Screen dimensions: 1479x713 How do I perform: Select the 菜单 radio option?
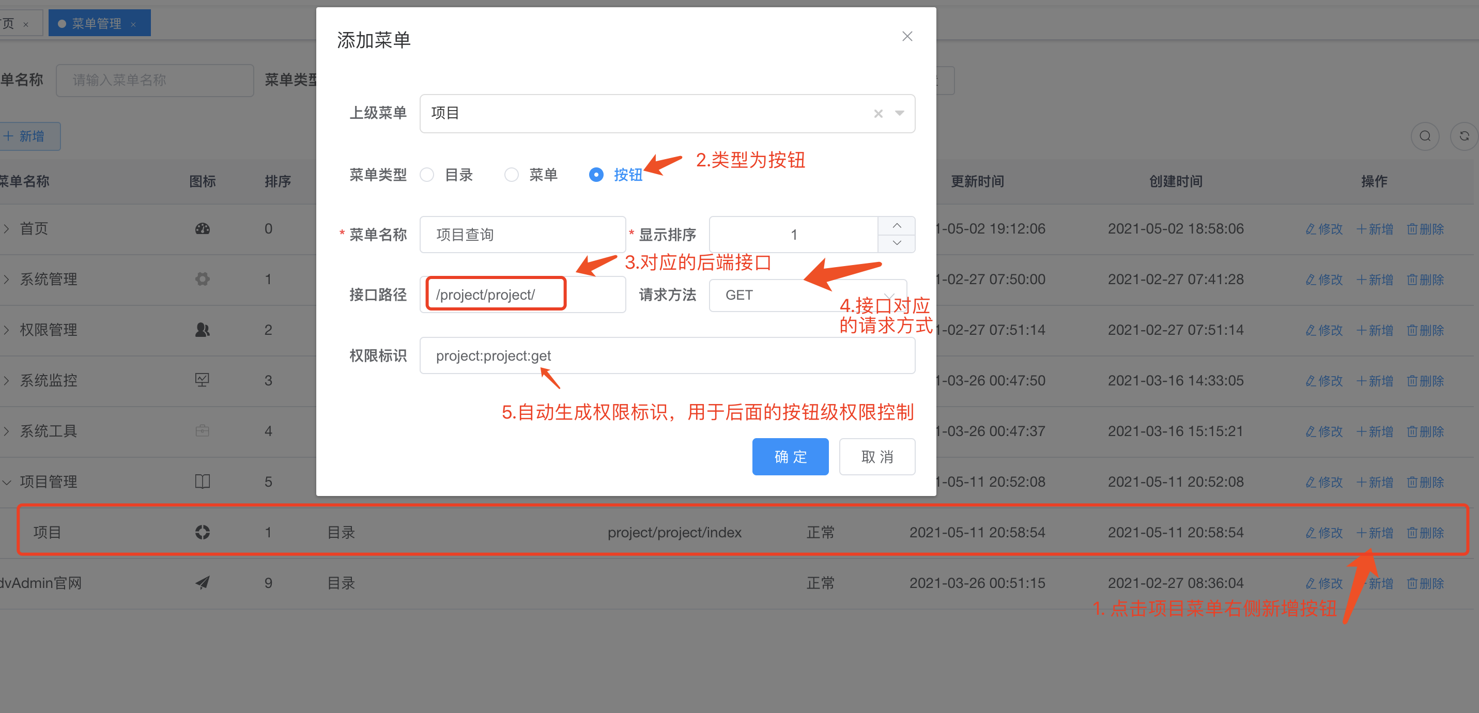pyautogui.click(x=511, y=175)
